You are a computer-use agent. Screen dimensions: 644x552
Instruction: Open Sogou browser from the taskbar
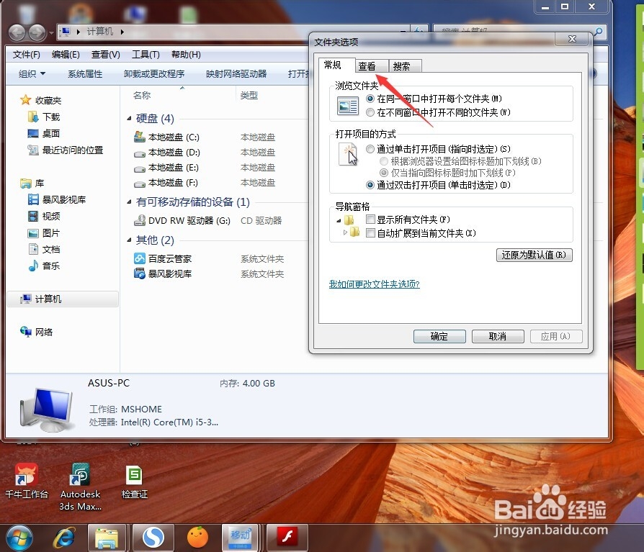(153, 537)
